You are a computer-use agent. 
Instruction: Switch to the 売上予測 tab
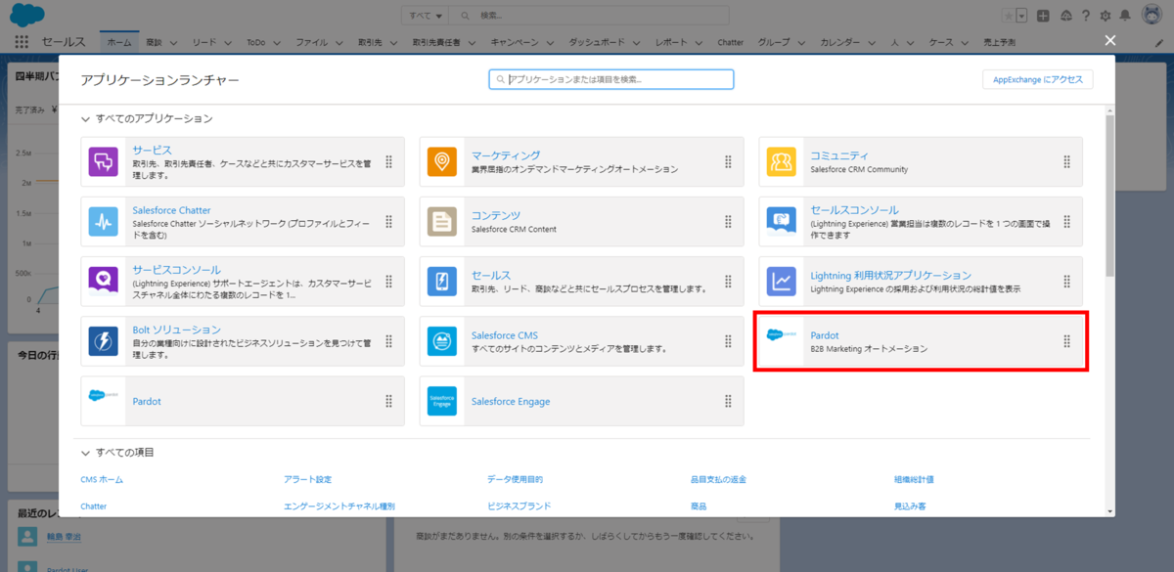click(999, 43)
